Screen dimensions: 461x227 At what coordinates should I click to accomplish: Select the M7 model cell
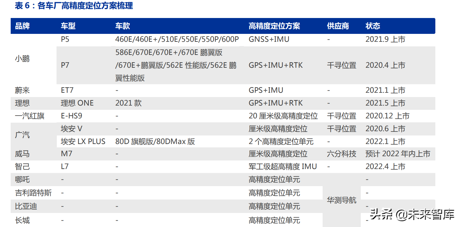(x=67, y=154)
